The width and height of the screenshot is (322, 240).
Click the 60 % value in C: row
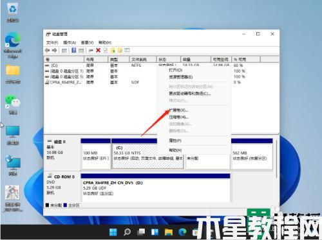coord(238,65)
